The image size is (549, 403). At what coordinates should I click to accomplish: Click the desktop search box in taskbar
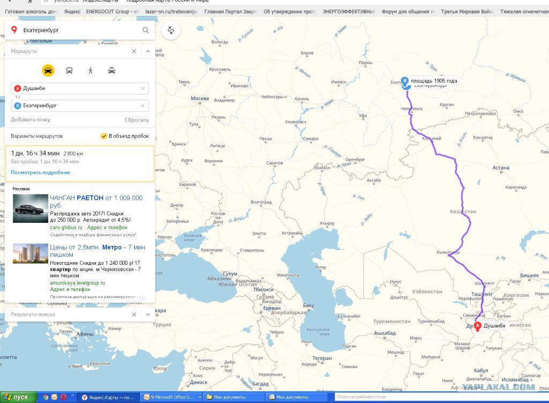[441, 397]
